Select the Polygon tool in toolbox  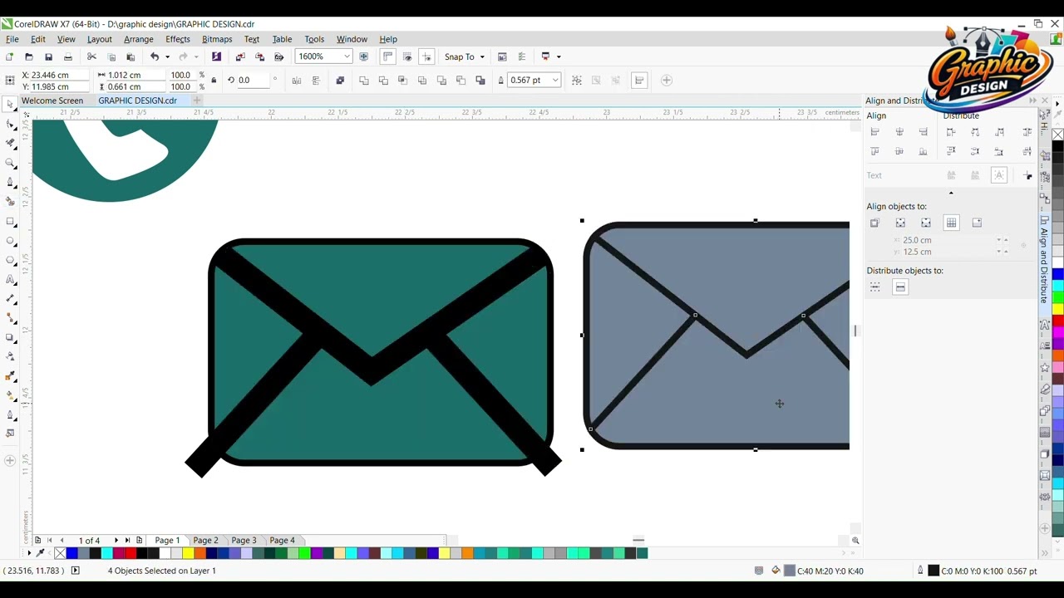tap(10, 260)
